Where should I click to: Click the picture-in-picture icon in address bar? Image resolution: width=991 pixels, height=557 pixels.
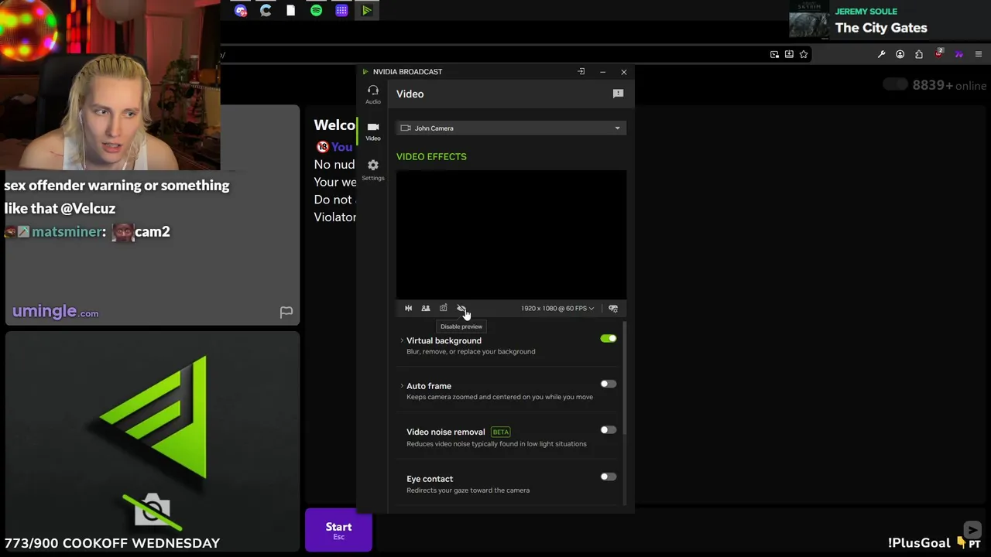pos(774,54)
